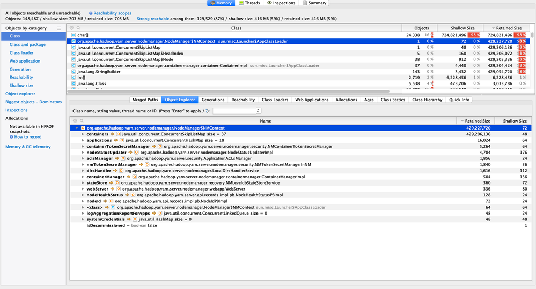The width and height of the screenshot is (536, 289).
Task: Click the filter help question mark link
Action: tap(207, 111)
